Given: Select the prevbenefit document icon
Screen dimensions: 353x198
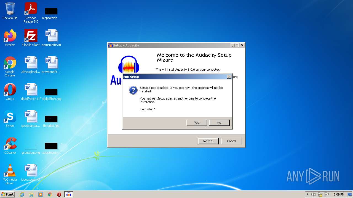Looking at the screenshot, I should pos(51,65).
